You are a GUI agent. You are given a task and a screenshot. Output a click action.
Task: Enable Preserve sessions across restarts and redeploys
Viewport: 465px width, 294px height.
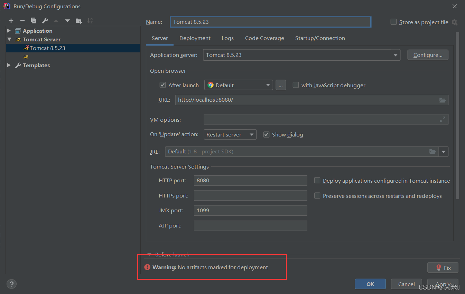click(317, 195)
